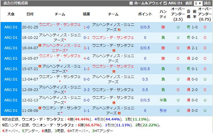
Task: Select home team アルヘンティノス・ジュニアーズ in 12-02-13 row
Action: (x=60, y=100)
